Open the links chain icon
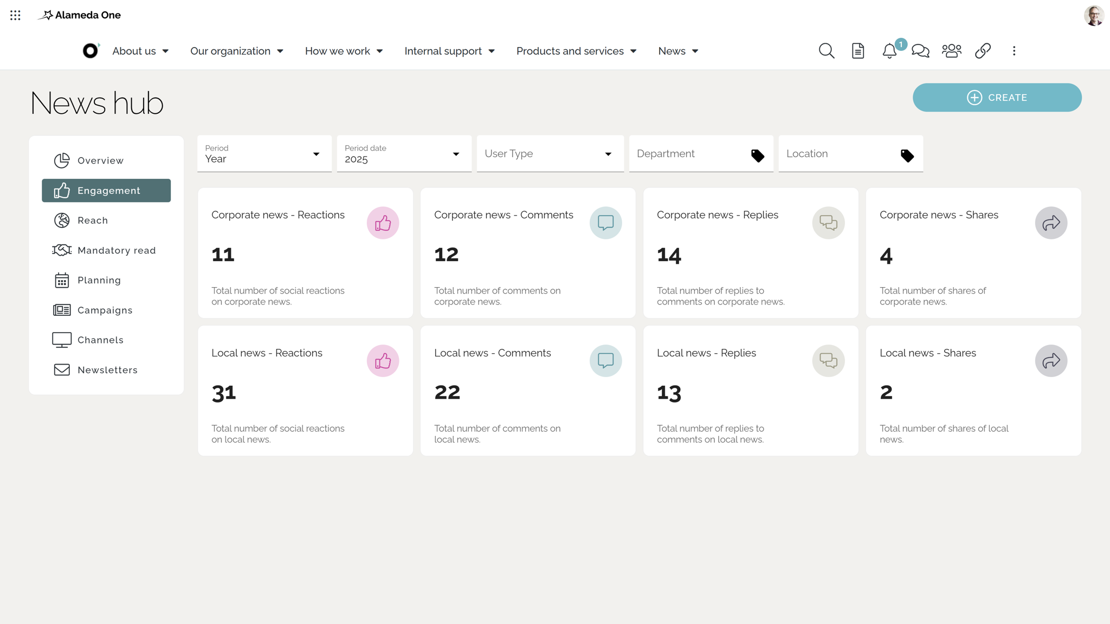Viewport: 1110px width, 624px height. coord(983,51)
